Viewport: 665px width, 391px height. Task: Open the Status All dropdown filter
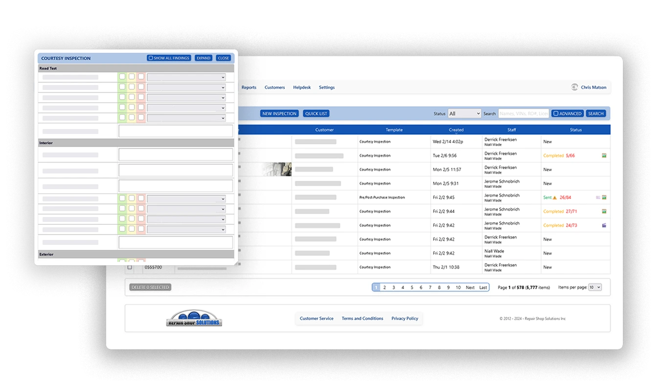tap(464, 113)
